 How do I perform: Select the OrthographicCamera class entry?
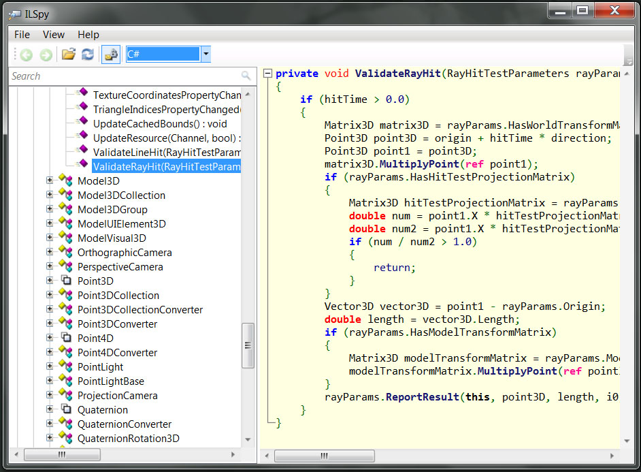click(125, 253)
